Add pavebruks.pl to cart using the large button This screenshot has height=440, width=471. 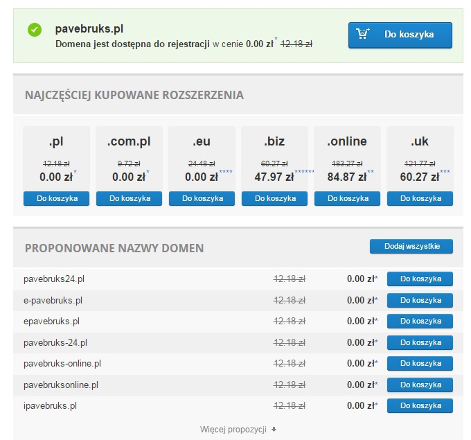[x=400, y=35]
